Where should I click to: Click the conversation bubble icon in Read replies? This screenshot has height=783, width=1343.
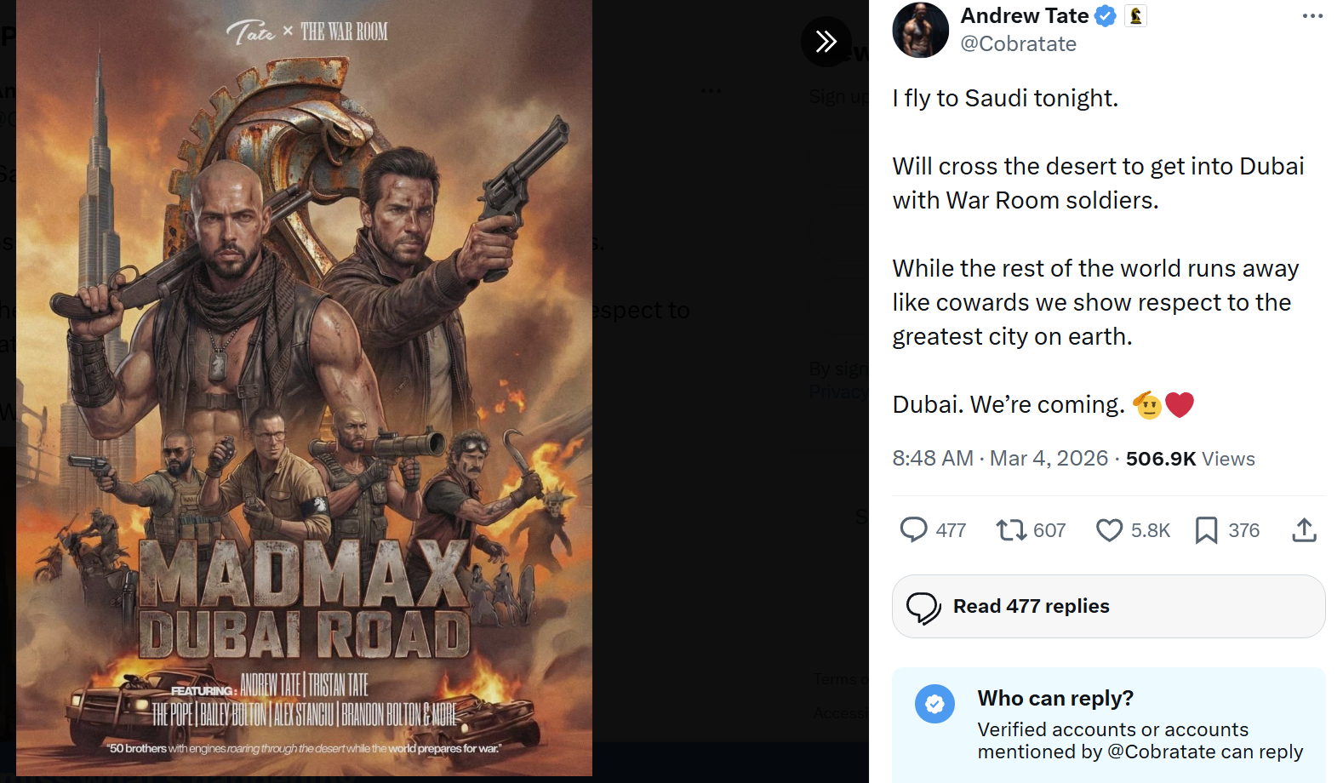pyautogui.click(x=923, y=608)
